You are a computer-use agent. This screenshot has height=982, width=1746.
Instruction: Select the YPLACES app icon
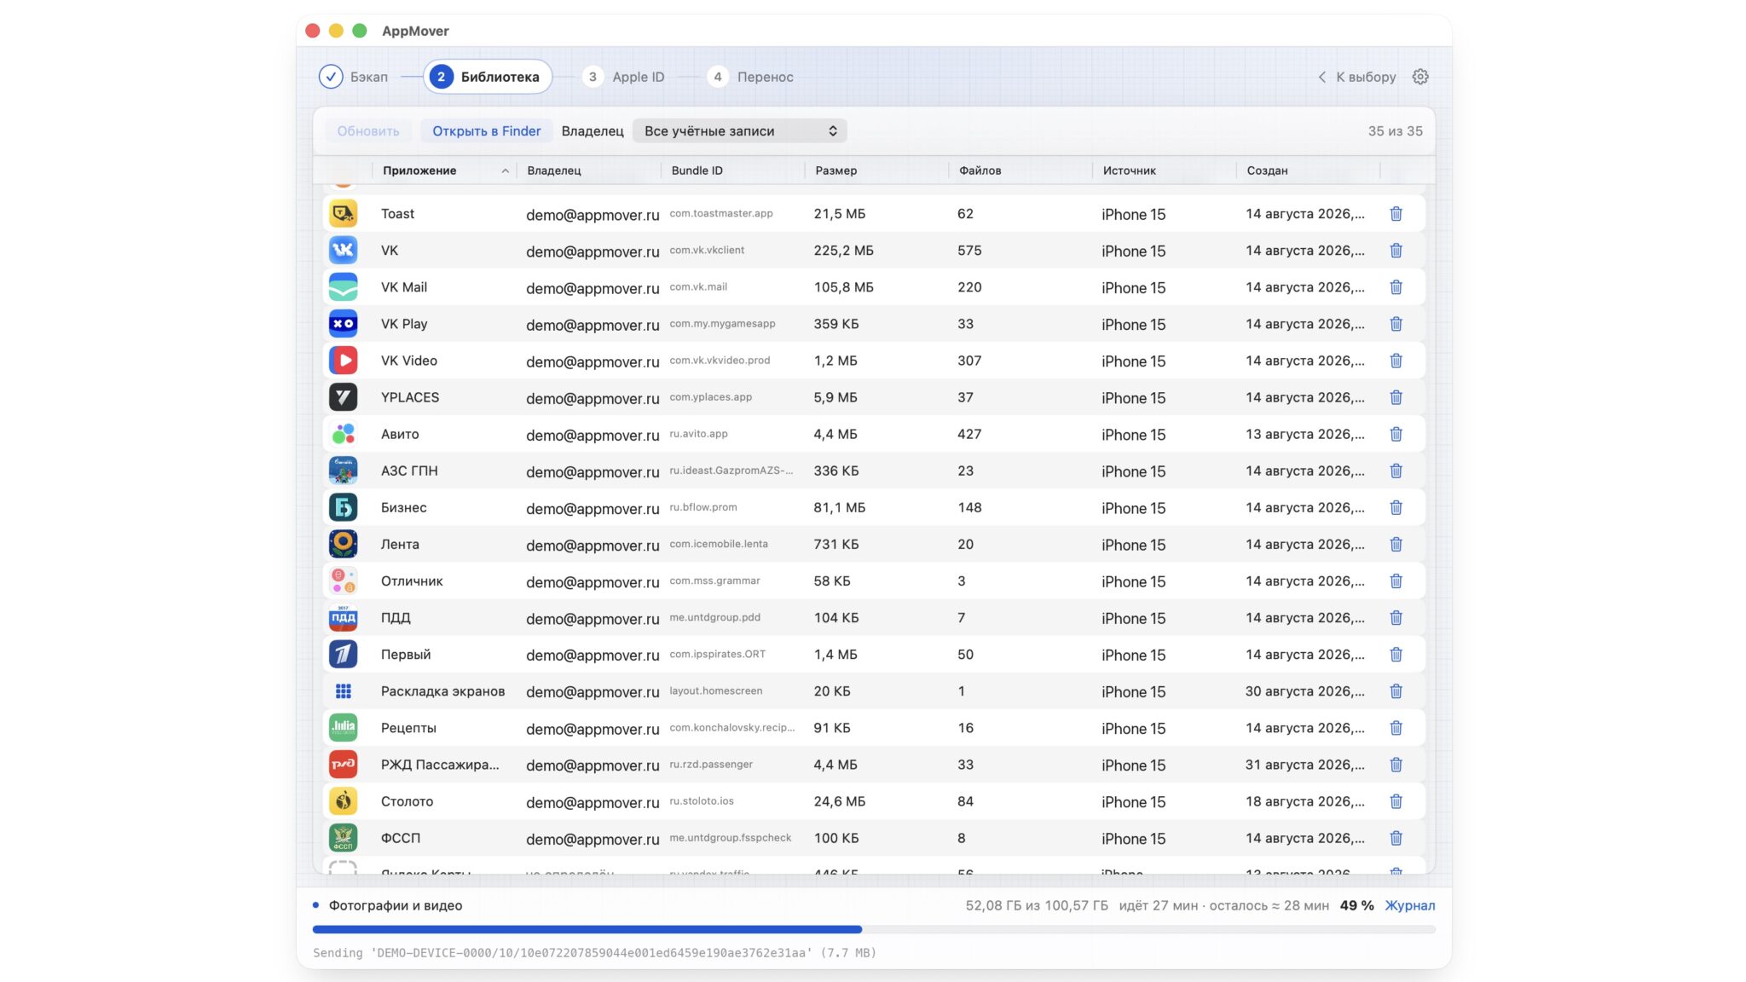coord(343,397)
